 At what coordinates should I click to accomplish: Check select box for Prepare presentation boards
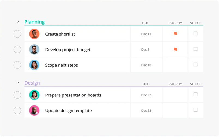196,94
